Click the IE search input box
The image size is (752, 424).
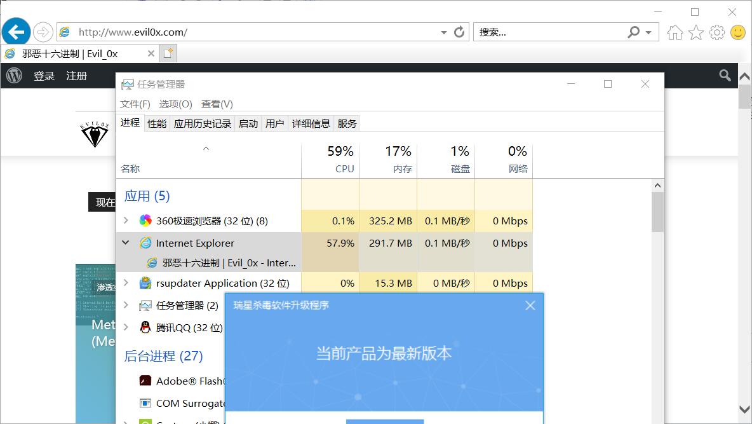(549, 32)
